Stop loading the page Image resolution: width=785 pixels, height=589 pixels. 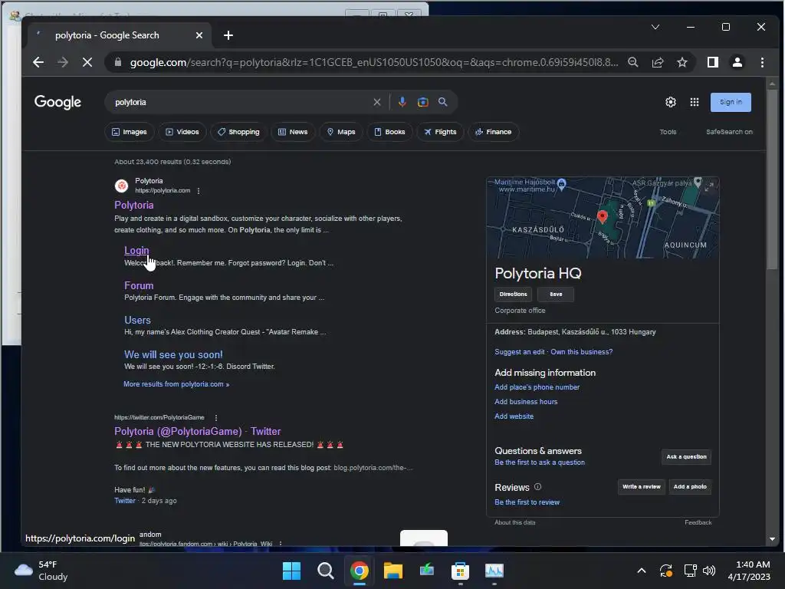point(87,62)
